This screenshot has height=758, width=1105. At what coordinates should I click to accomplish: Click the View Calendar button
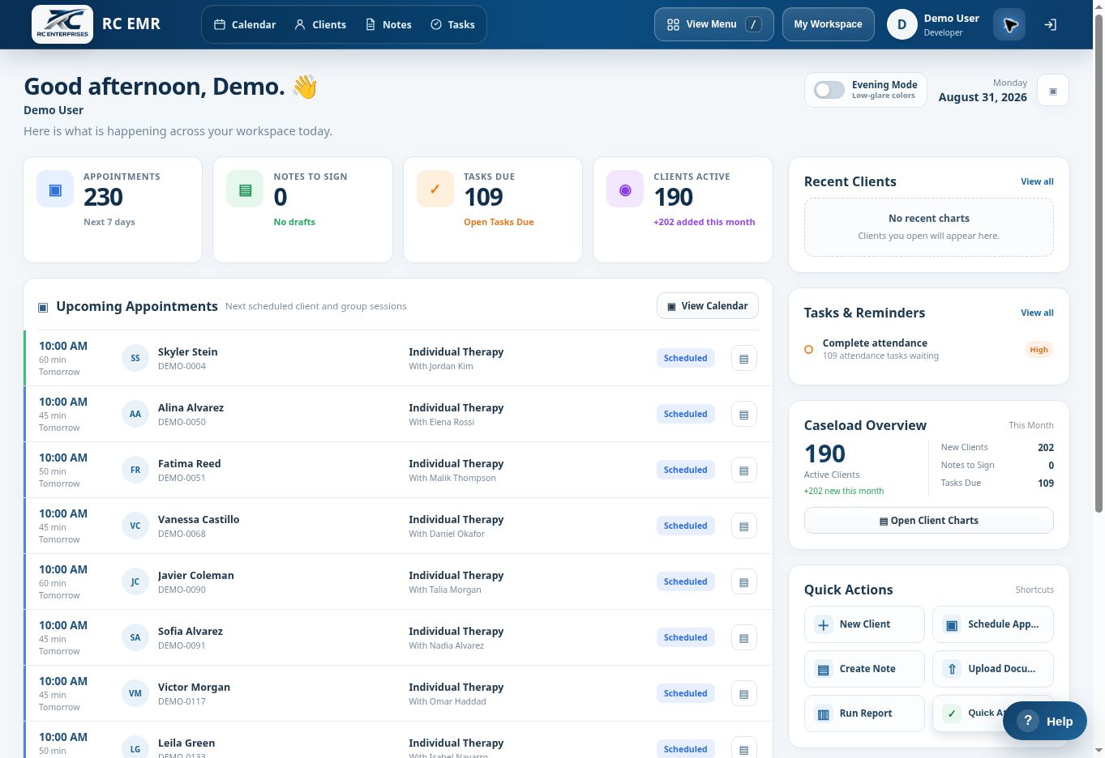707,306
